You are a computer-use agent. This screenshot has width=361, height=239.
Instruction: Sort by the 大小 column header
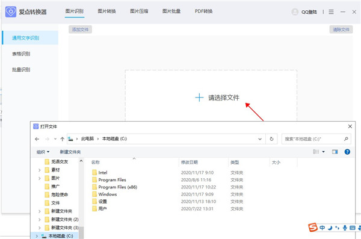276,163
